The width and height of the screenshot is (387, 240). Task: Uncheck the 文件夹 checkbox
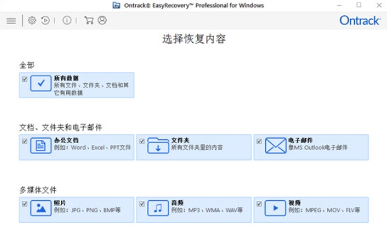[x=141, y=141]
